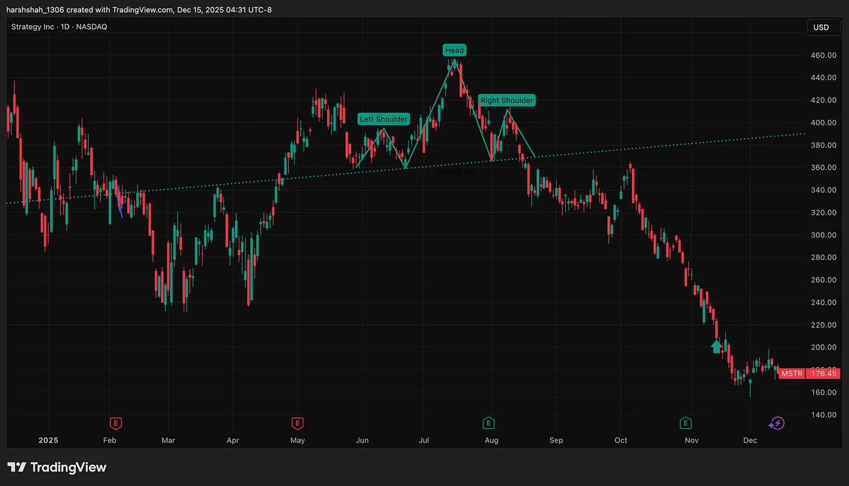Open the green earnings E marker above Aug
This screenshot has height=486, width=849.
click(x=488, y=423)
